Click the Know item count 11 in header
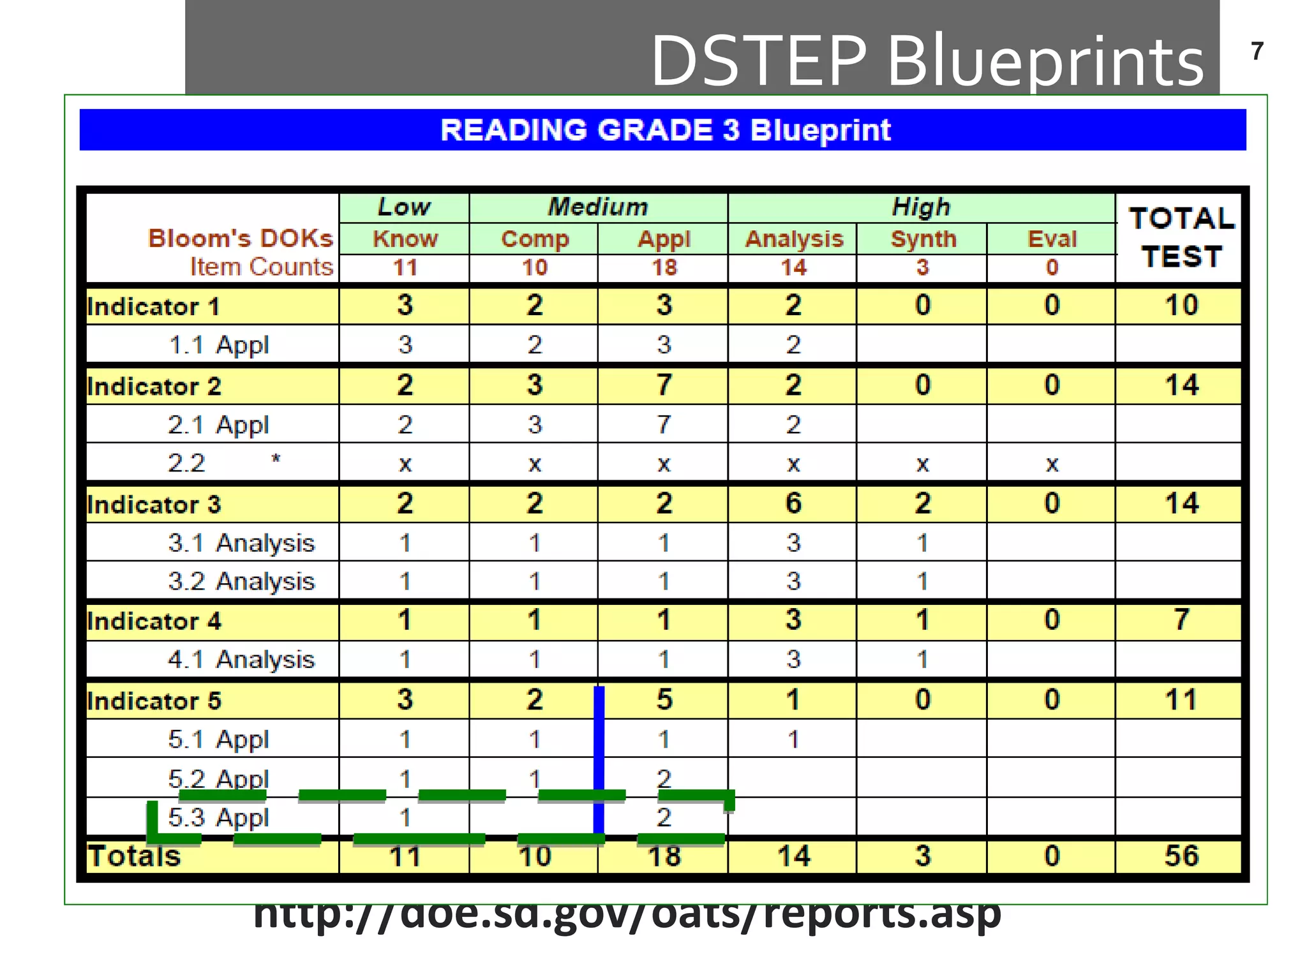The width and height of the screenshot is (1307, 980). click(405, 267)
